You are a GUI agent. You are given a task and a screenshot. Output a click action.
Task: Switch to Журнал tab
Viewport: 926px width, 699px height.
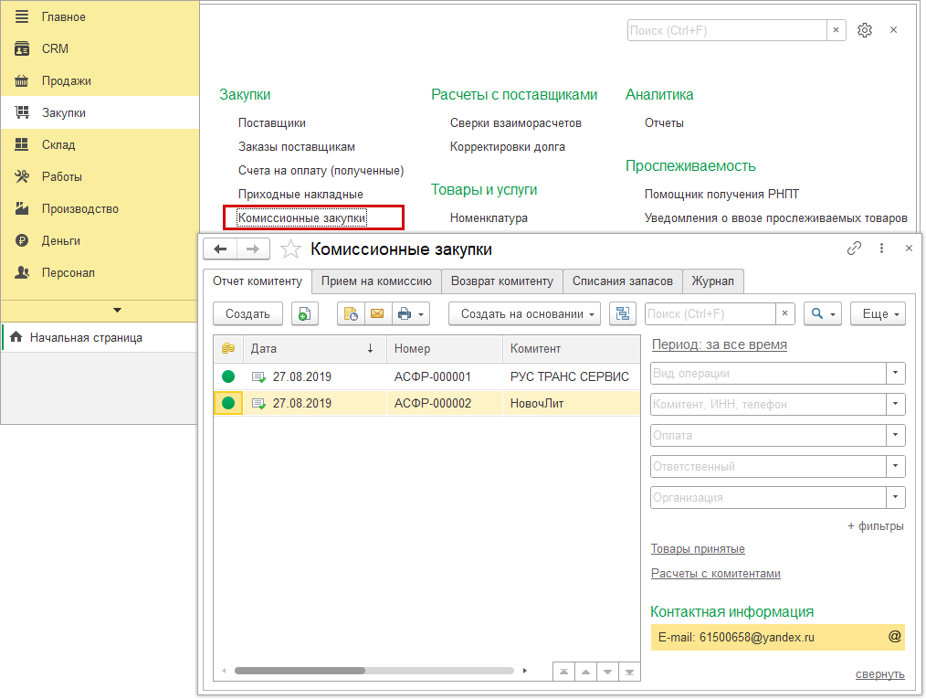713,281
